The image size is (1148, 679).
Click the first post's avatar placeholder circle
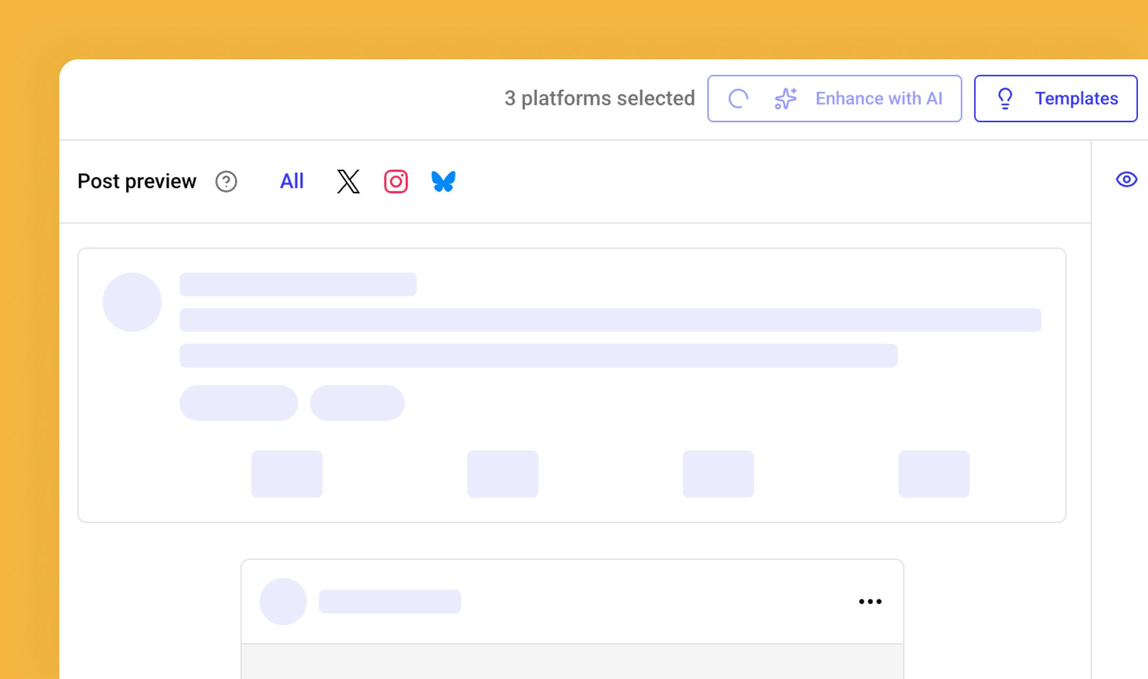click(x=132, y=302)
